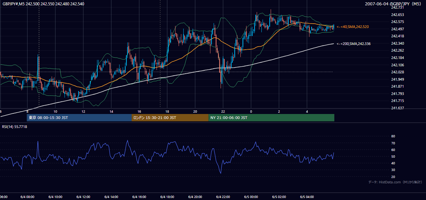Click the 6/4 12:00 bottom time label
The height and width of the screenshot is (200, 426).
(x=83, y=197)
